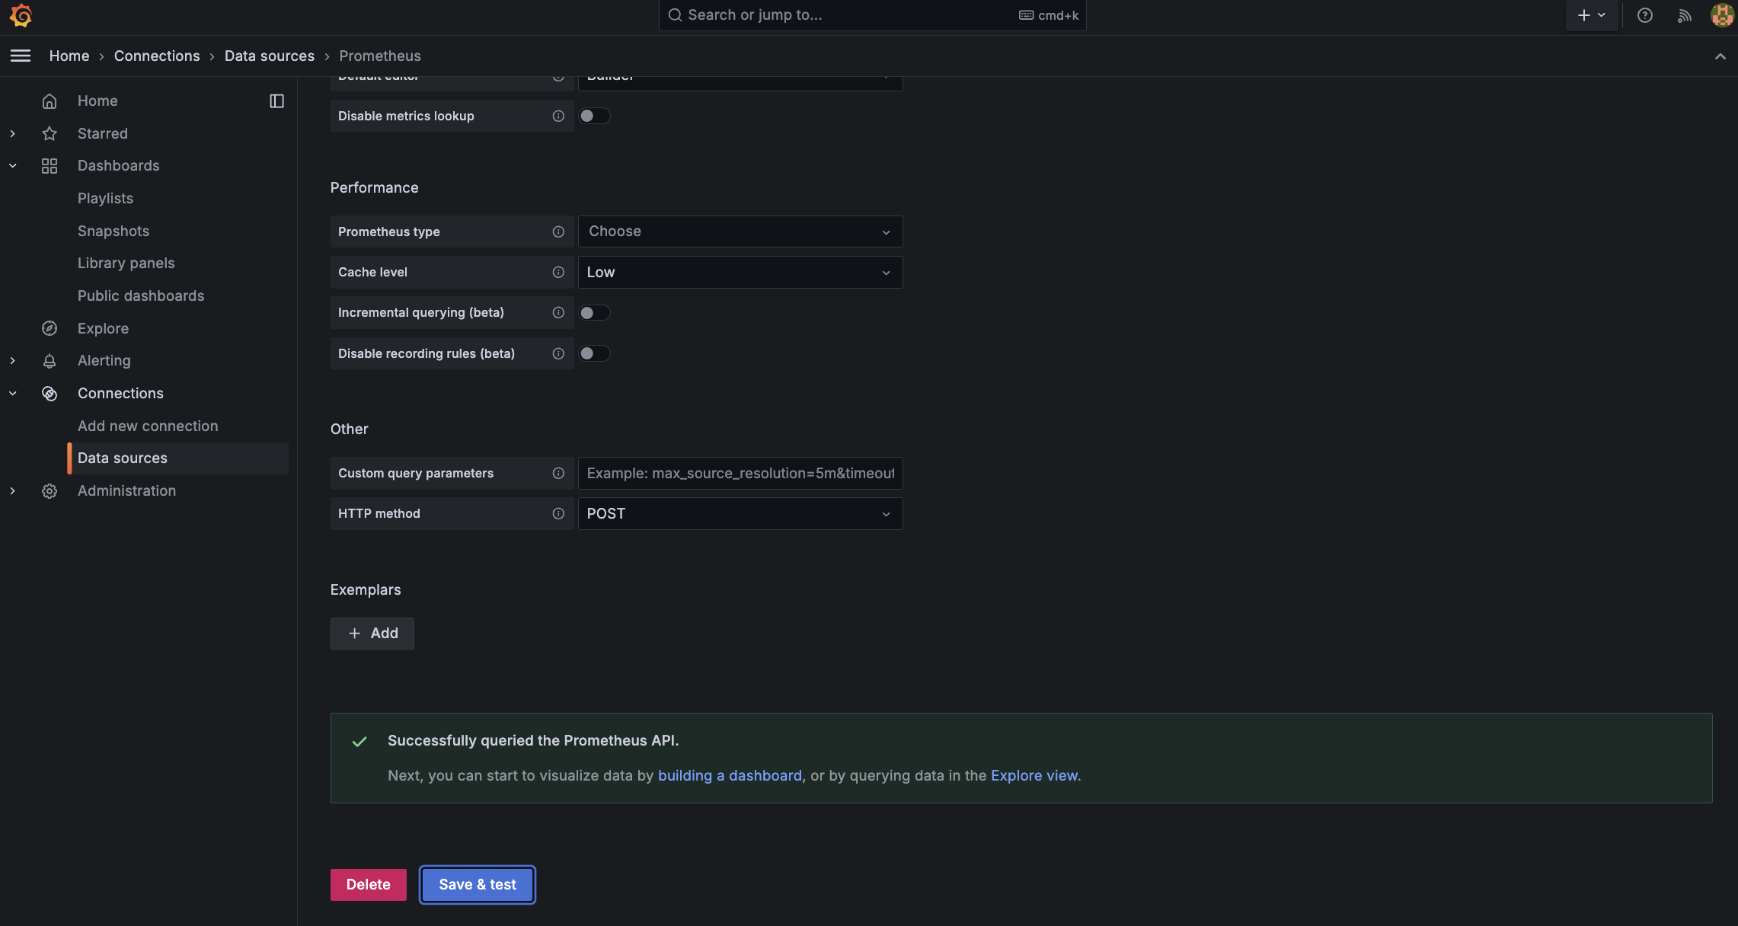
Task: Toggle Disable metrics lookup
Action: point(595,116)
